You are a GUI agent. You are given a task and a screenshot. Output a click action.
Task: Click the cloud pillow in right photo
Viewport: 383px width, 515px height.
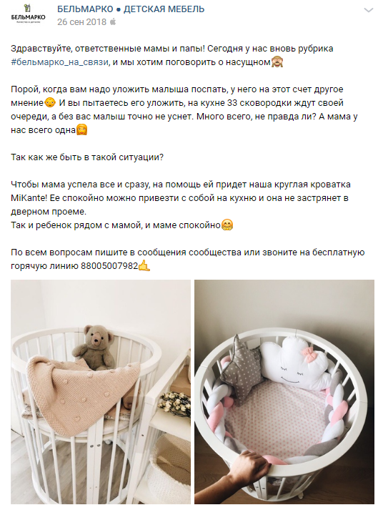pyautogui.click(x=293, y=362)
